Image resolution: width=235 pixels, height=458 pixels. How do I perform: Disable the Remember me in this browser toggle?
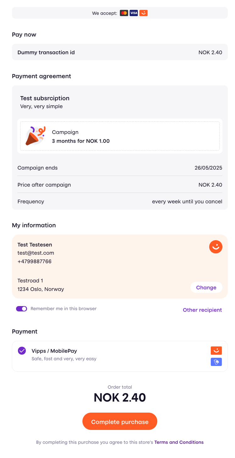click(21, 309)
